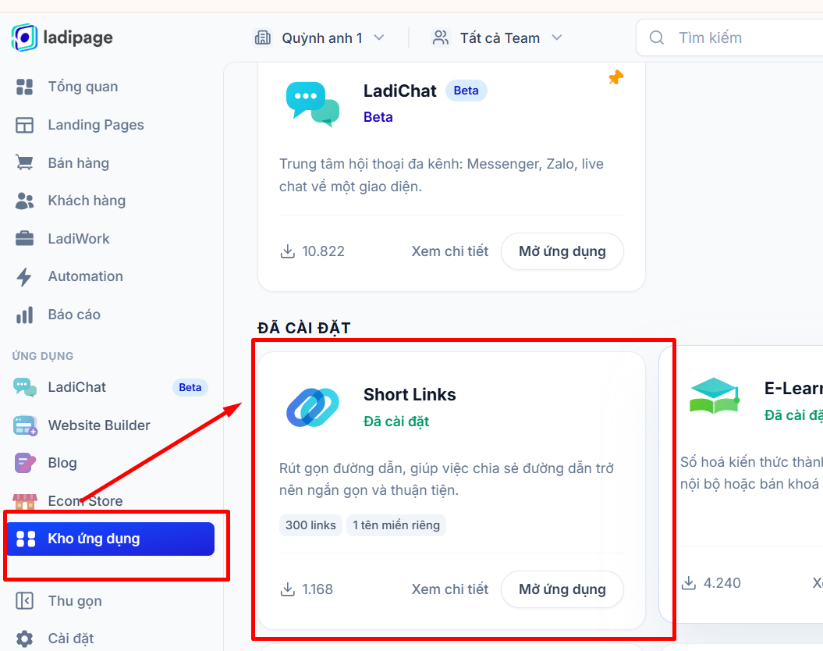Click Mở ứng dụng on LadiChat card
This screenshot has width=823, height=651.
coord(562,251)
